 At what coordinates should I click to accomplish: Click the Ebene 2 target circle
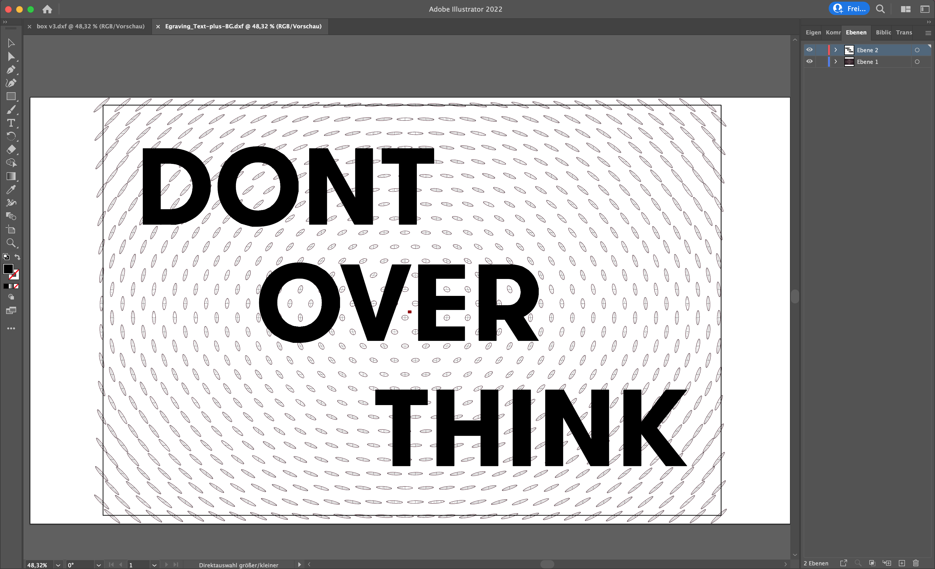(x=917, y=50)
